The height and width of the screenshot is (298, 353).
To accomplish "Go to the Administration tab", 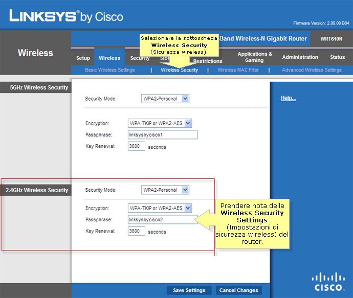I will (300, 57).
